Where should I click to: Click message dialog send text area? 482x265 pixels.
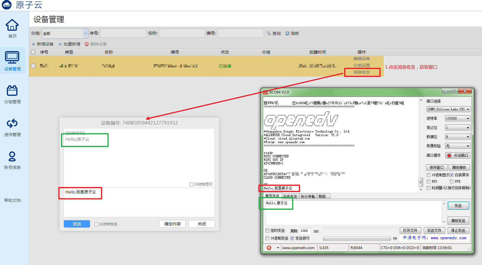pyautogui.click(x=139, y=203)
